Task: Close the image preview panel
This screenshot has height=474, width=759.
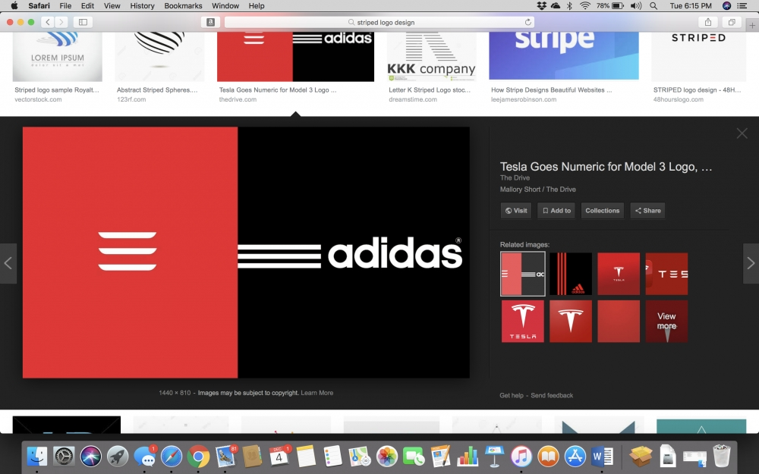Action: coord(742,133)
